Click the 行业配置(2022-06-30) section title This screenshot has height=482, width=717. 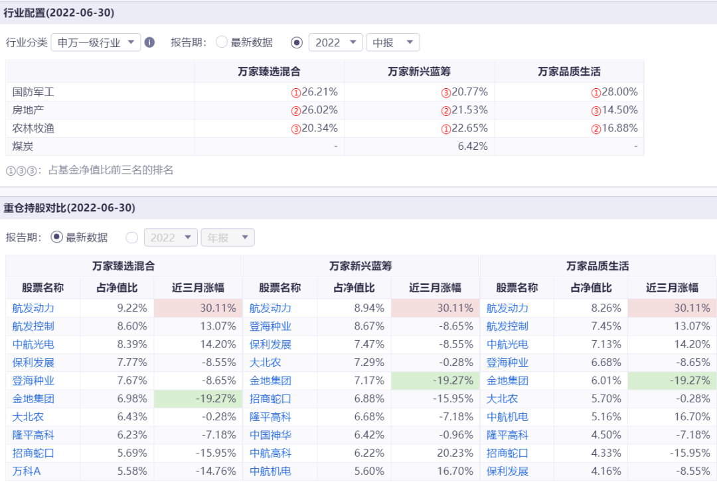pos(59,13)
